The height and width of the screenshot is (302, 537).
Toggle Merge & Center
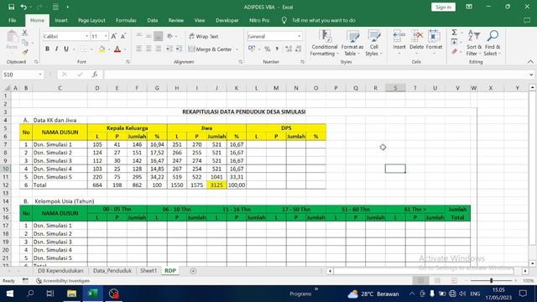210,49
